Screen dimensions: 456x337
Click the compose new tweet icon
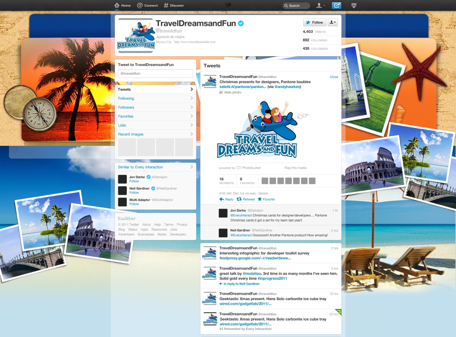click(337, 5)
